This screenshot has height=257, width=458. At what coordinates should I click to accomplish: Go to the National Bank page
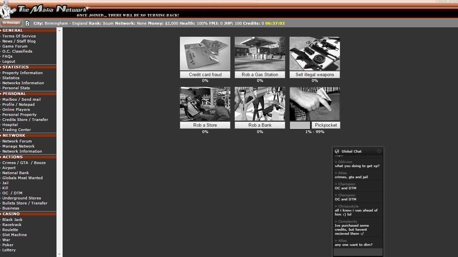pos(16,173)
